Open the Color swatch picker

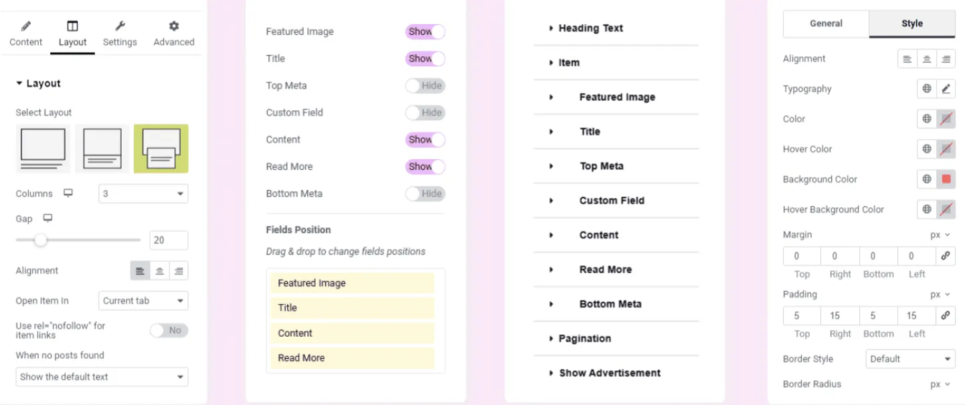(946, 119)
